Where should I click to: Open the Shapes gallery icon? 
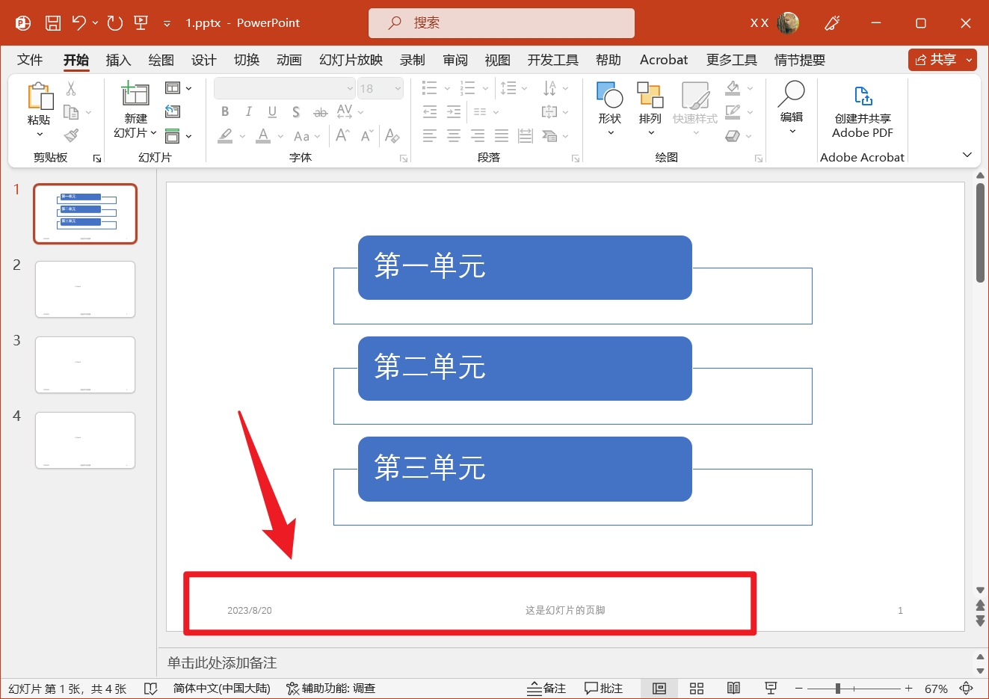tap(610, 96)
